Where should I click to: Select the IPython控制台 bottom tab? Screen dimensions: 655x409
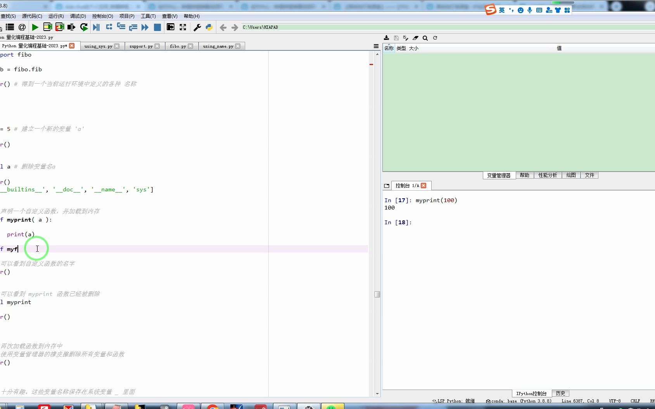(x=531, y=393)
